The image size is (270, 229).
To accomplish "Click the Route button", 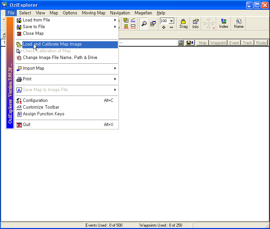I will pyautogui.click(x=261, y=43).
